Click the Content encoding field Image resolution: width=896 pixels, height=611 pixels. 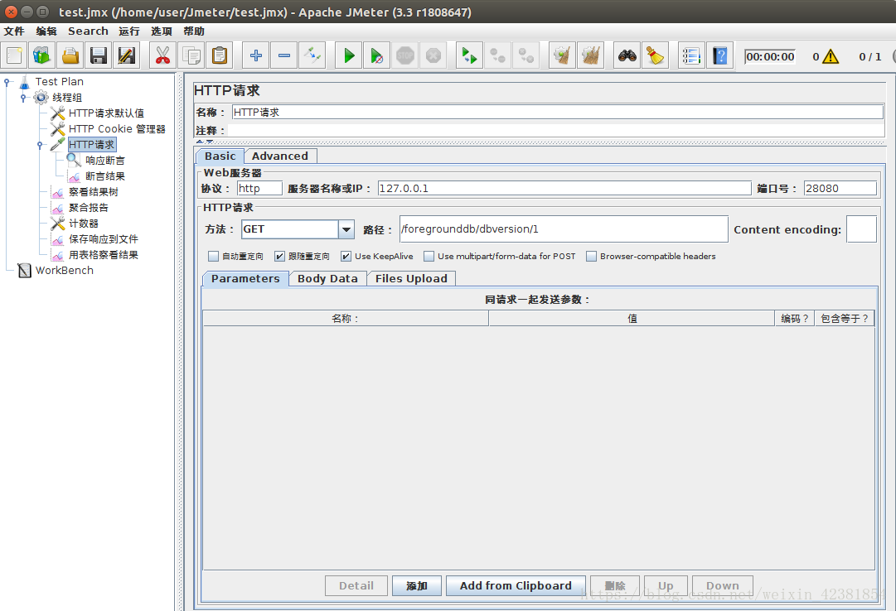[x=861, y=229]
